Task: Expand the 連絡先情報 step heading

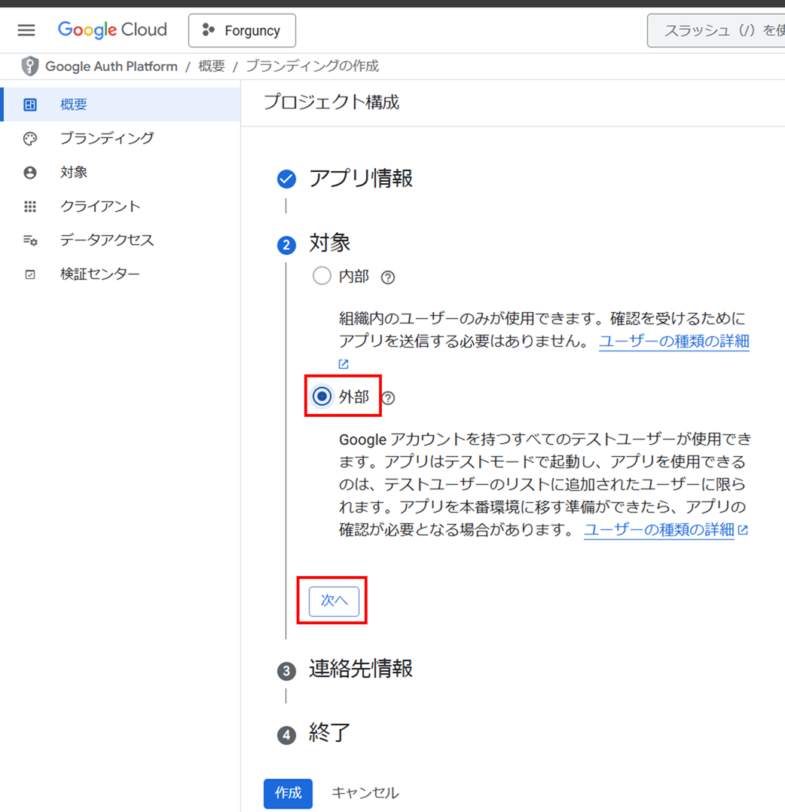Action: click(361, 669)
